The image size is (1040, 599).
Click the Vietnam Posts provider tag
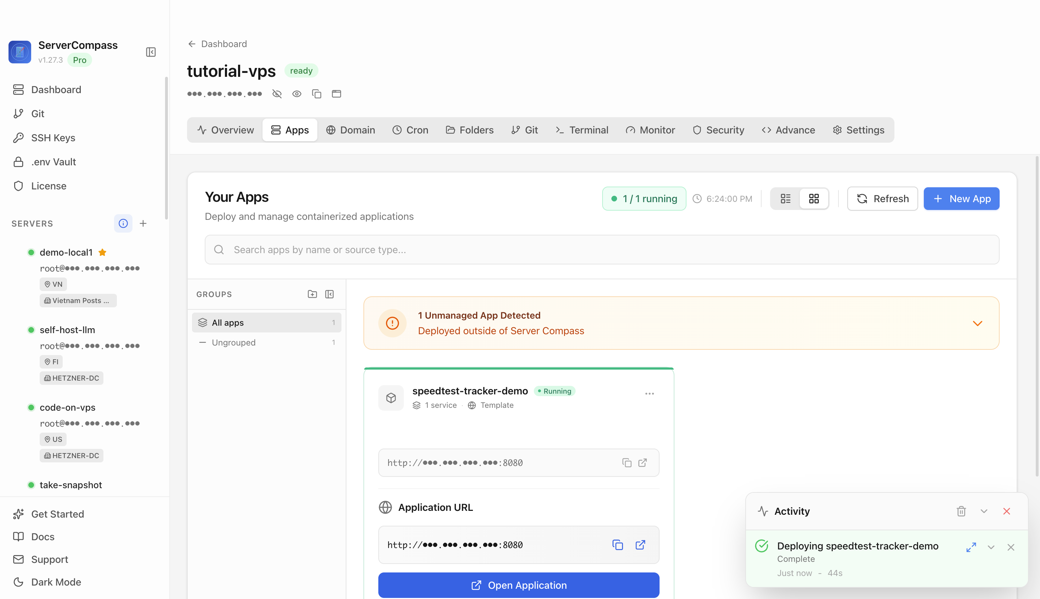pyautogui.click(x=78, y=301)
